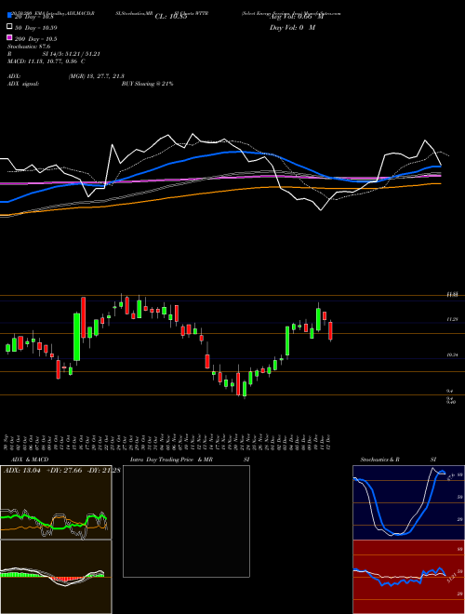
Task: Click the 'MACD: 11.13, 10.77, 0.36 C' line
Action: point(46,61)
